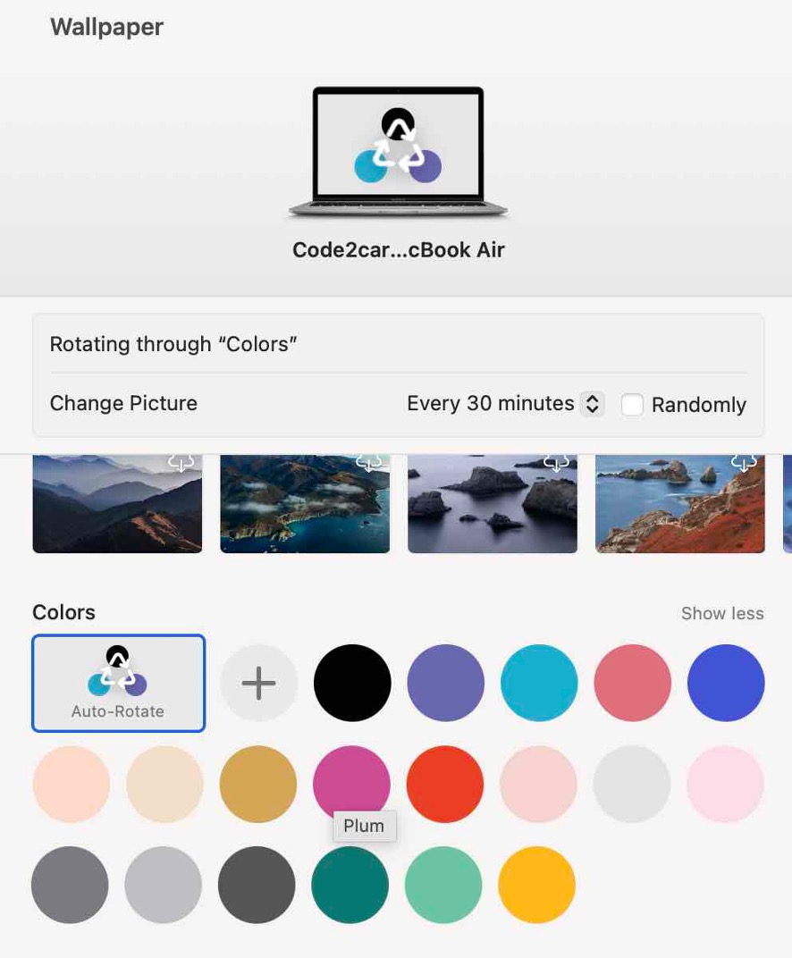Select the Auto-Rotate colors tile
792x958 pixels.
[119, 683]
